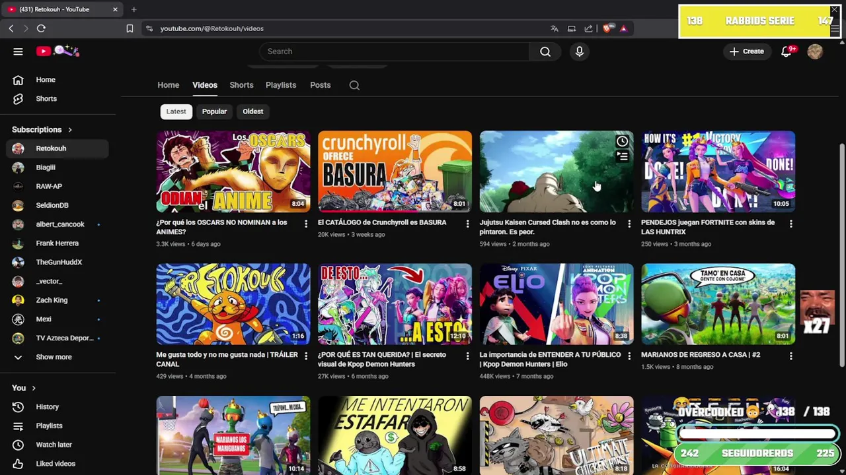Image resolution: width=846 pixels, height=475 pixels.
Task: Expand the You section arrow
Action: 34,389
